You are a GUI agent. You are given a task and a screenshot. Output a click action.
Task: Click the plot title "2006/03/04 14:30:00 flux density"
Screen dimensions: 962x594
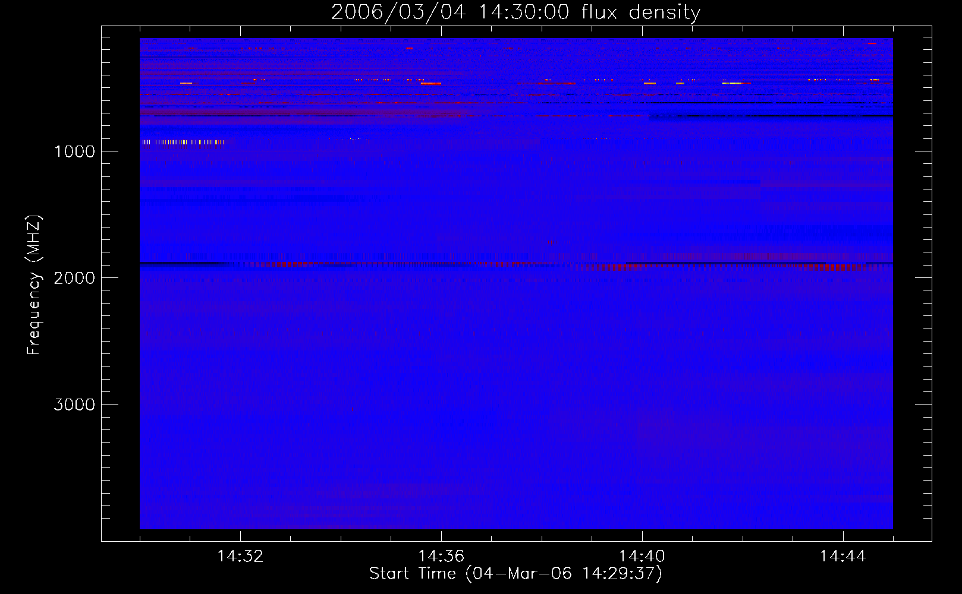click(x=515, y=12)
